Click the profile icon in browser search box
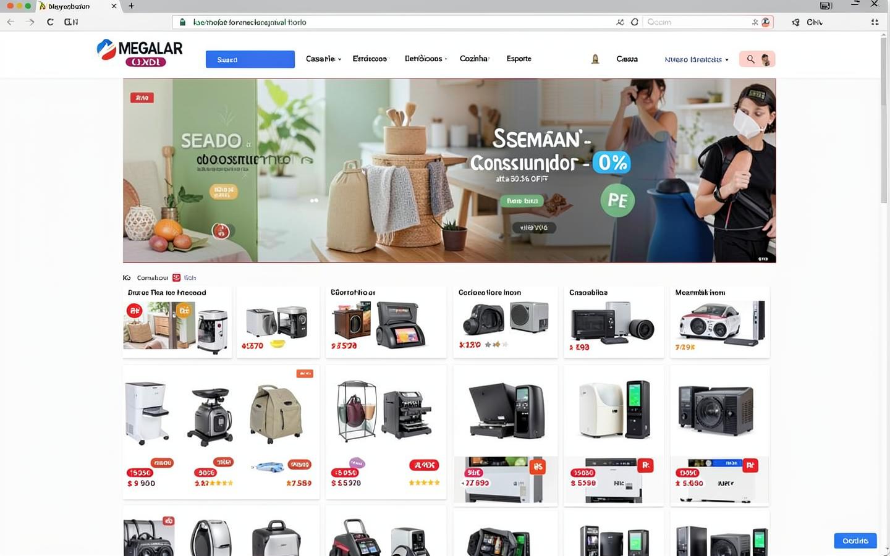This screenshot has height=556, width=890. pos(766,22)
